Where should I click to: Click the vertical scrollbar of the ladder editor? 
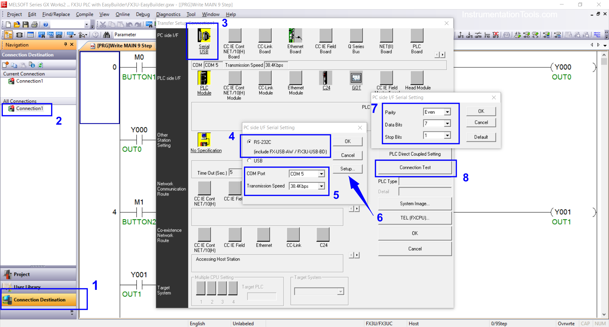[x=604, y=184]
